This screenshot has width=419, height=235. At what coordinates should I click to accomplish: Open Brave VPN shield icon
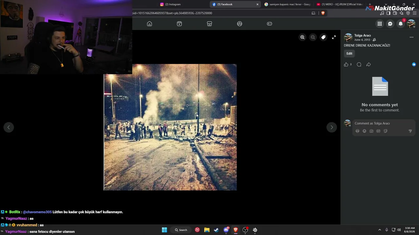click(408, 13)
